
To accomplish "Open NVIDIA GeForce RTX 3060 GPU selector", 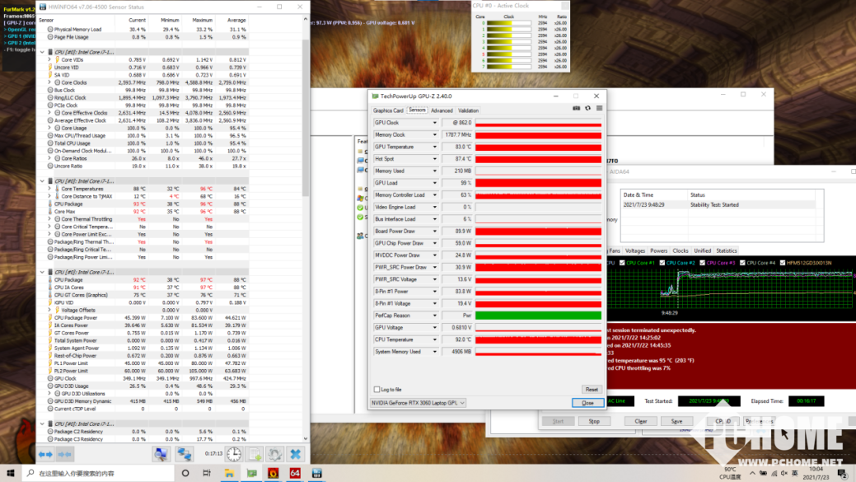I will pos(419,403).
